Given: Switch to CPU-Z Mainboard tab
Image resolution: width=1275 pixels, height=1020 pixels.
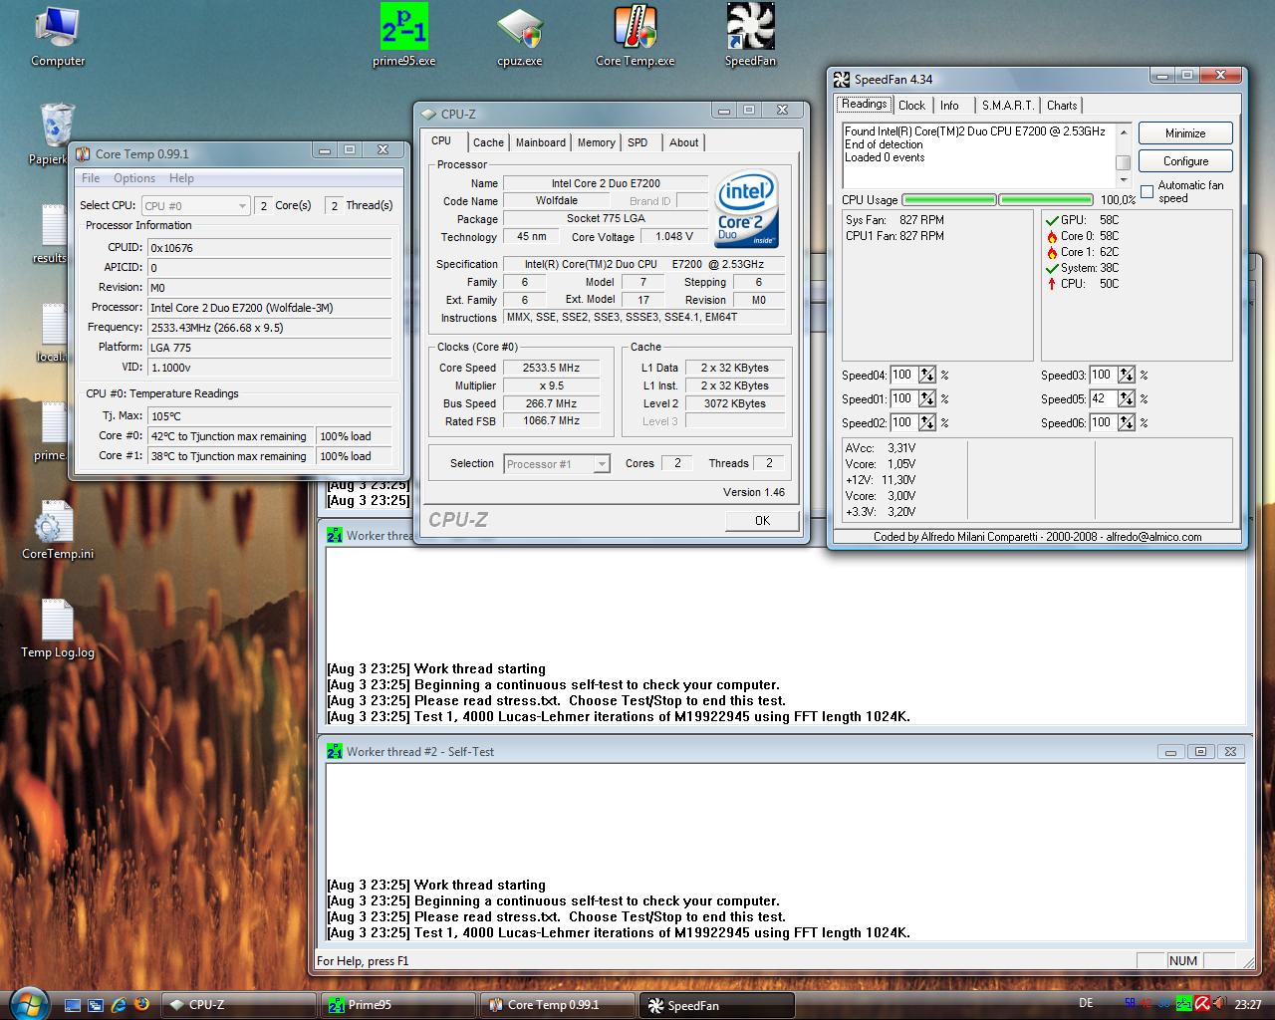Looking at the screenshot, I should pos(541,142).
